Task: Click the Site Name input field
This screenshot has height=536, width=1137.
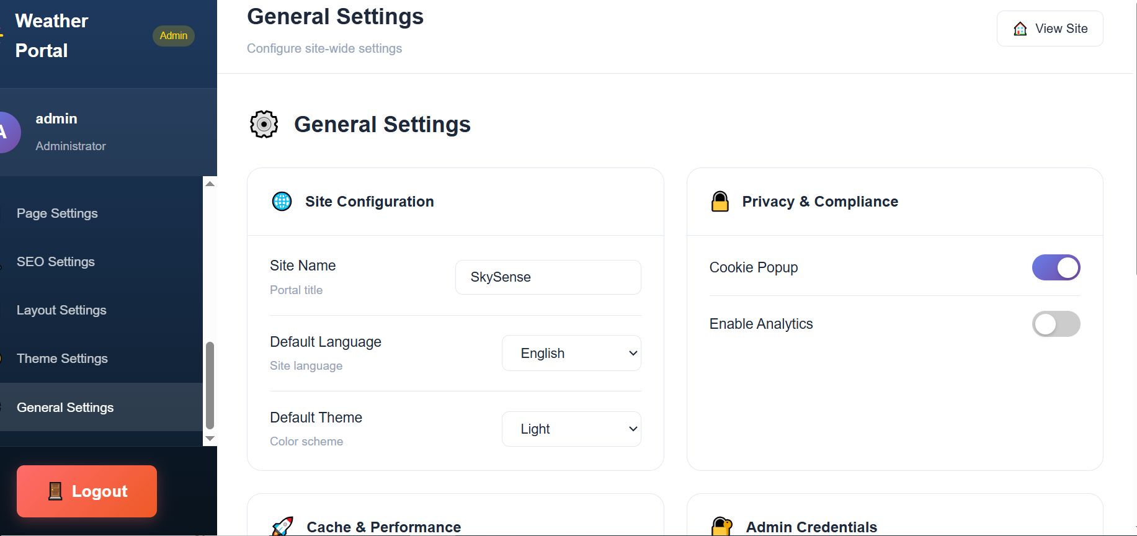Action: tap(548, 277)
